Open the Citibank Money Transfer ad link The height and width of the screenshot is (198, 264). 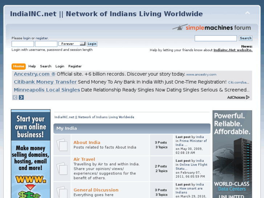coord(45,82)
